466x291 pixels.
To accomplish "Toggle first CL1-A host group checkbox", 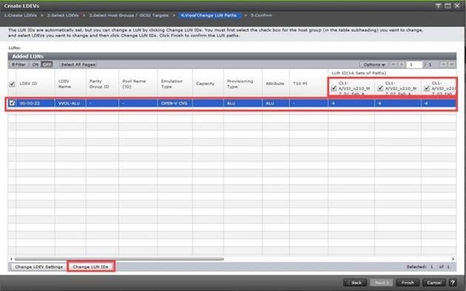I will pos(334,88).
